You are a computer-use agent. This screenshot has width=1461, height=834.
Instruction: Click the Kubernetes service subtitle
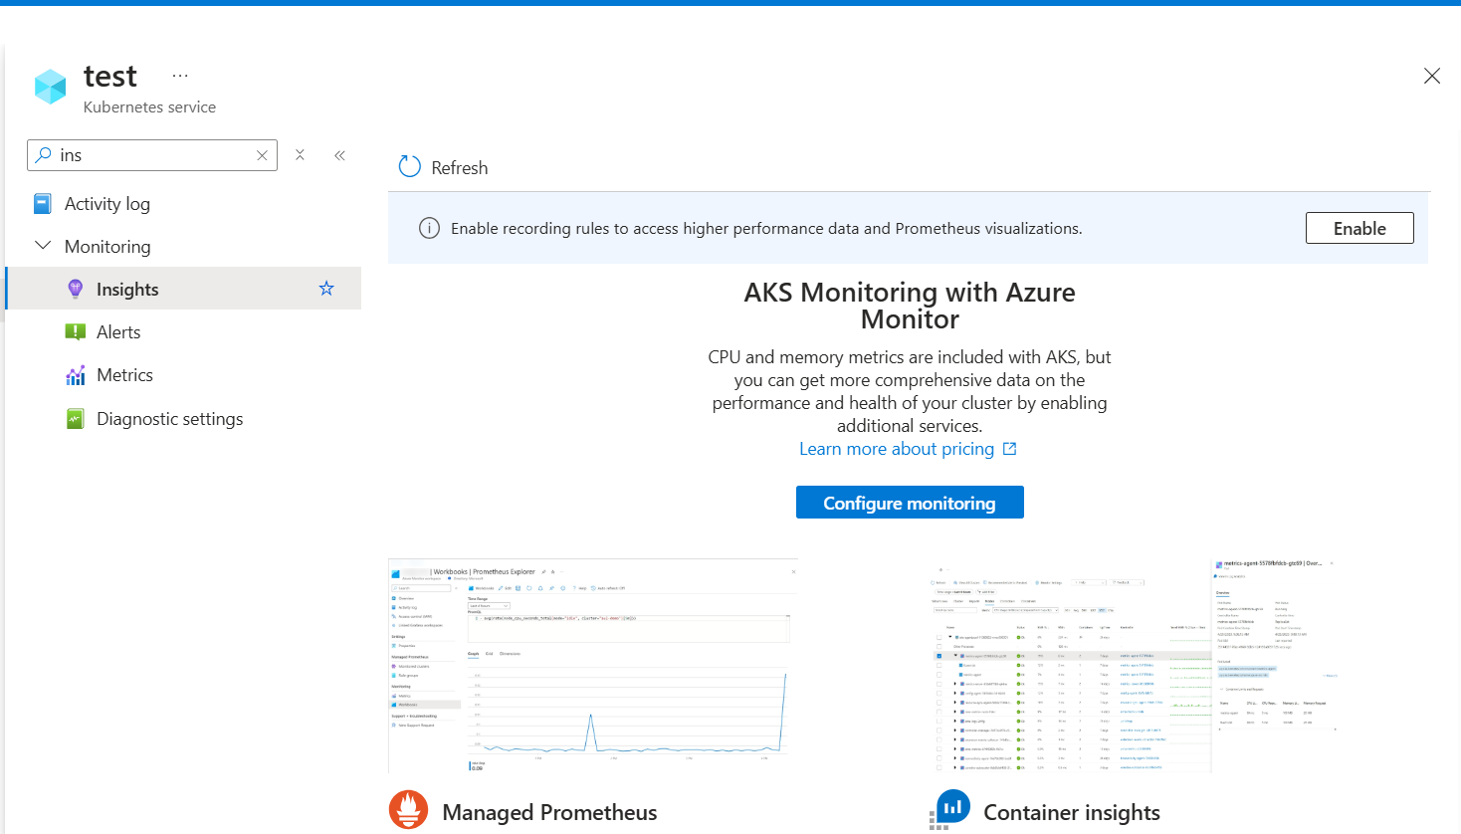pos(149,107)
